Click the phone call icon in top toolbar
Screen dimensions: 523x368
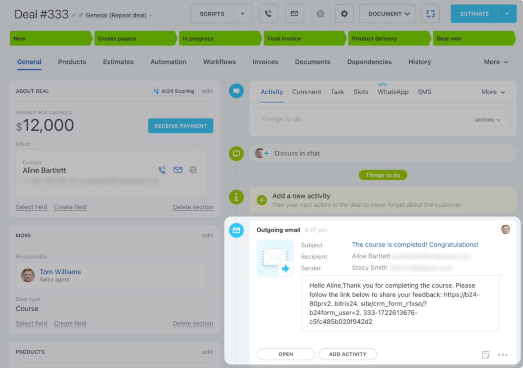(x=268, y=14)
